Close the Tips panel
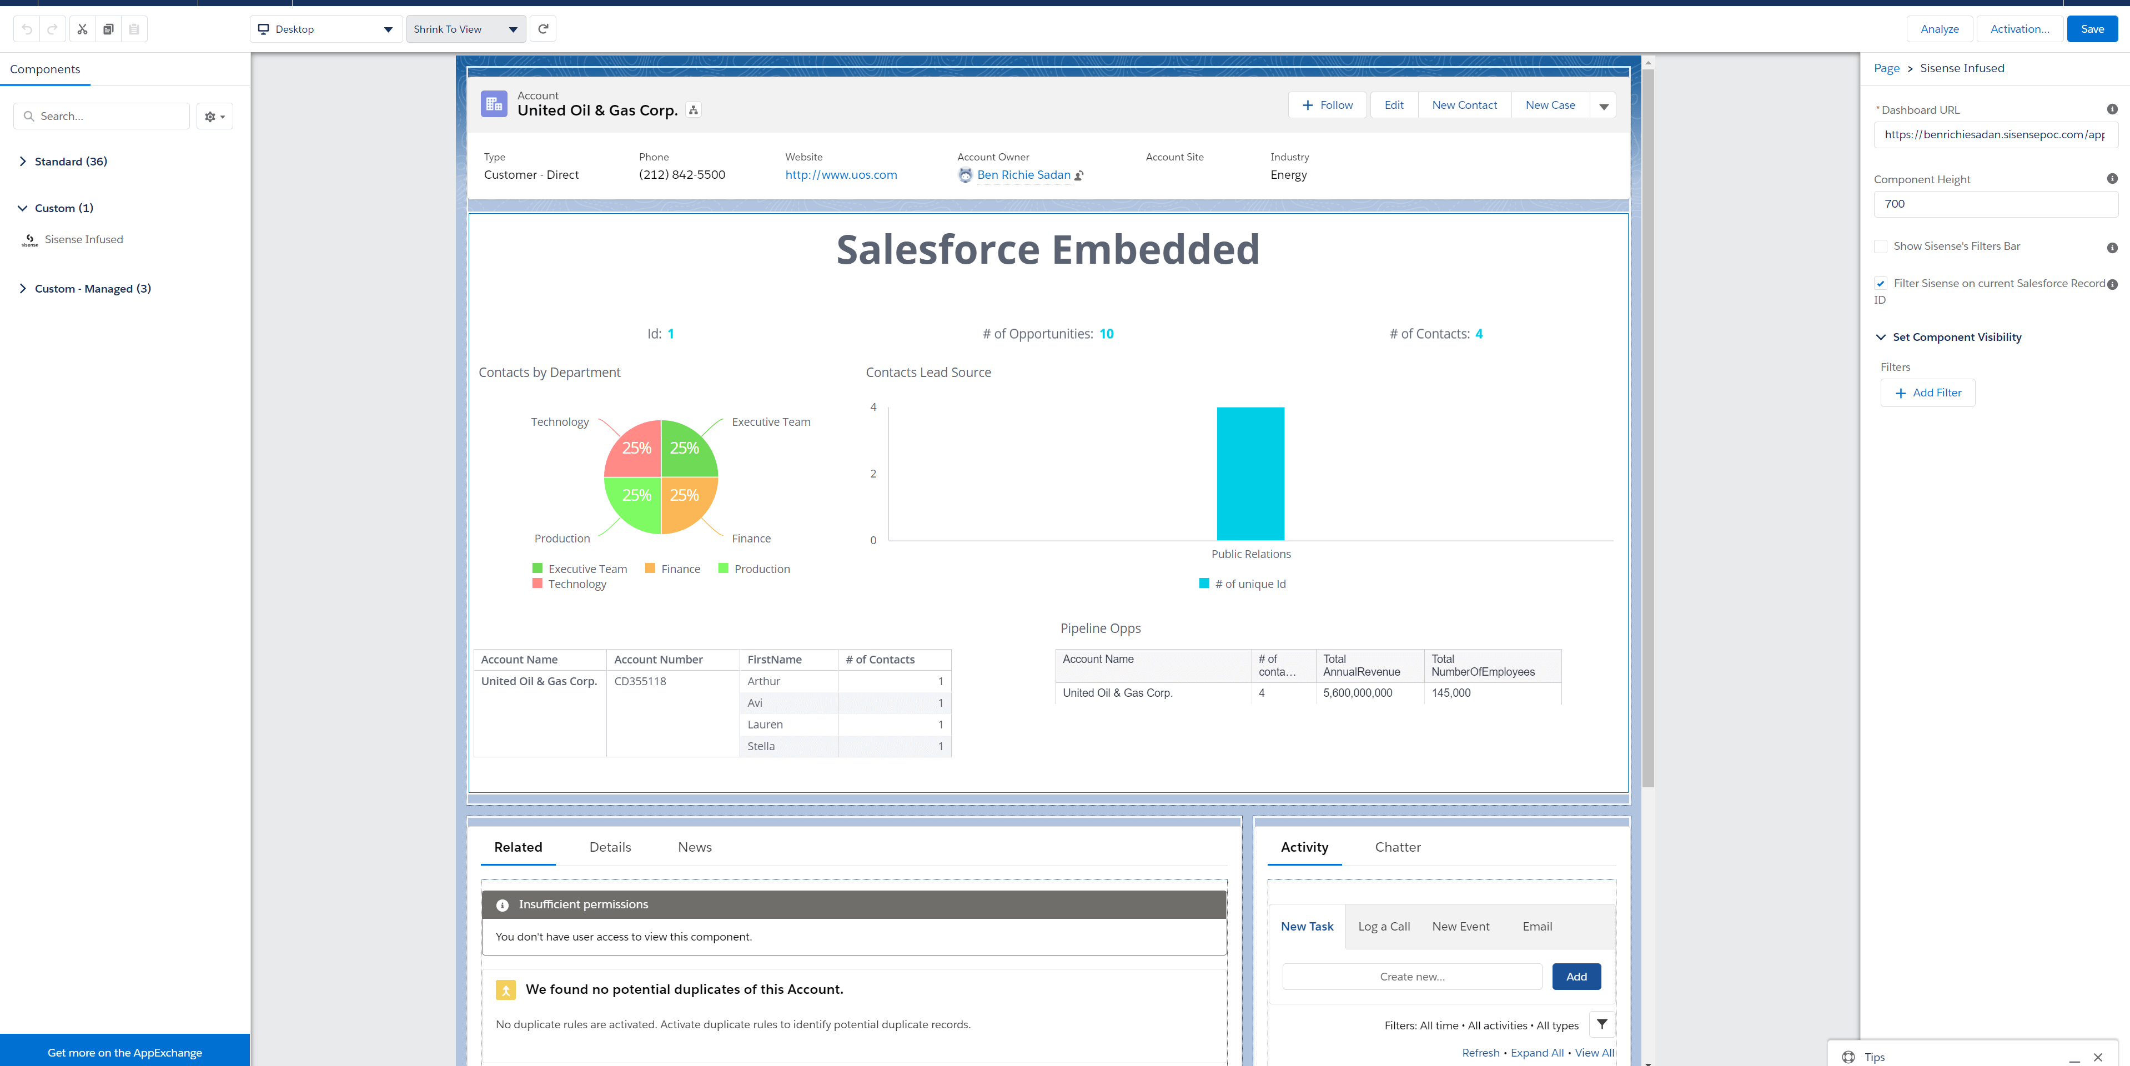The height and width of the screenshot is (1066, 2130). point(2098,1057)
